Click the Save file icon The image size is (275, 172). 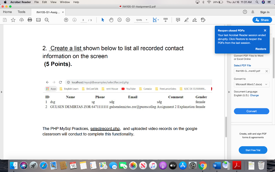click(5, 20)
